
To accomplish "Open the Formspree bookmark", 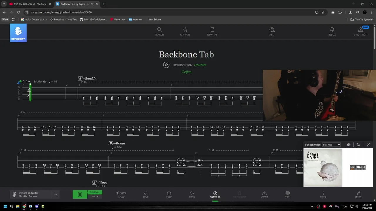I will coord(118,20).
